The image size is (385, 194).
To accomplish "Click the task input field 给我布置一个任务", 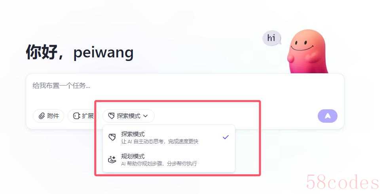I will coord(185,90).
